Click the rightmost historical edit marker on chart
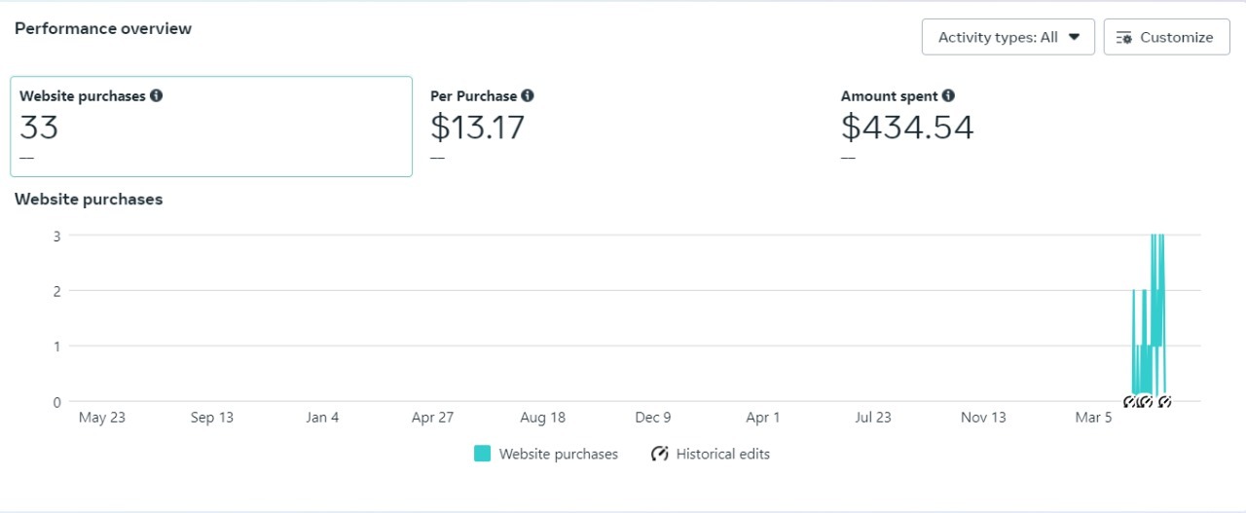This screenshot has height=513, width=1246. (x=1163, y=401)
